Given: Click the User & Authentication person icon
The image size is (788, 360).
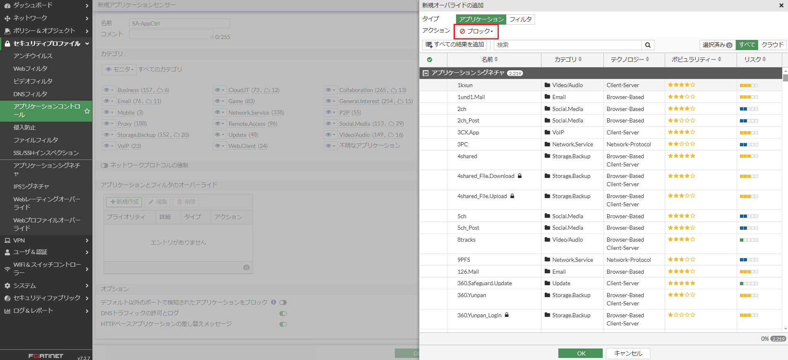Looking at the screenshot, I should (7, 252).
